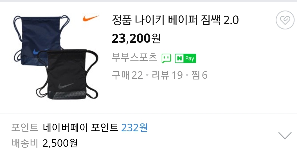297x151 pixels.
Task: Select the 2,500원 shipping fee value
Action: (x=60, y=143)
